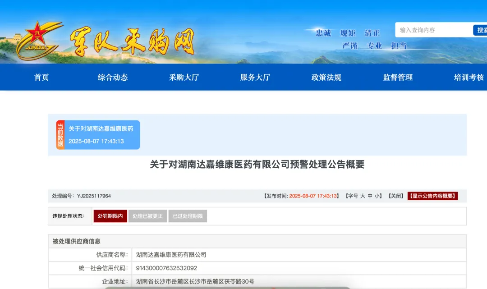Click the 忠诚 motto word in header
Image resolution: width=487 pixels, height=289 pixels.
pos(323,33)
